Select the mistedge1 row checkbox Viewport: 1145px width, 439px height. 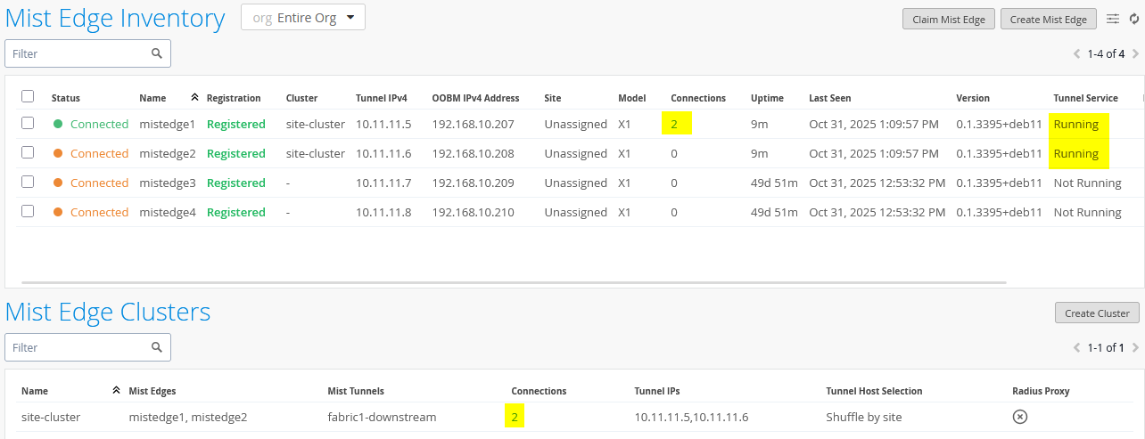click(x=28, y=124)
